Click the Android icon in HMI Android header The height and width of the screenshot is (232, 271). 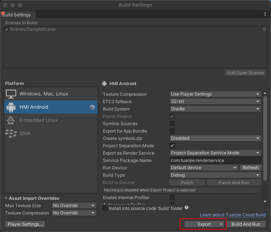(104, 84)
